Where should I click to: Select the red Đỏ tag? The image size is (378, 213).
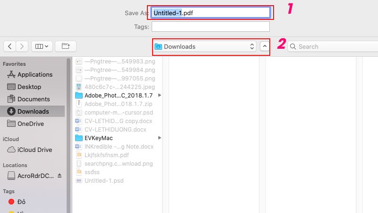(21, 202)
